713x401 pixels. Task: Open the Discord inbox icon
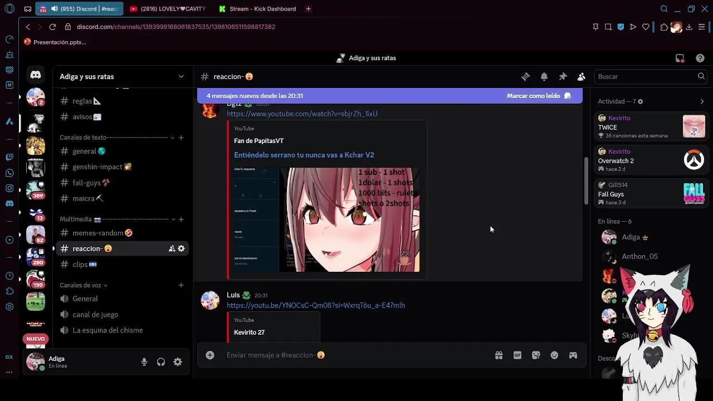(x=680, y=58)
